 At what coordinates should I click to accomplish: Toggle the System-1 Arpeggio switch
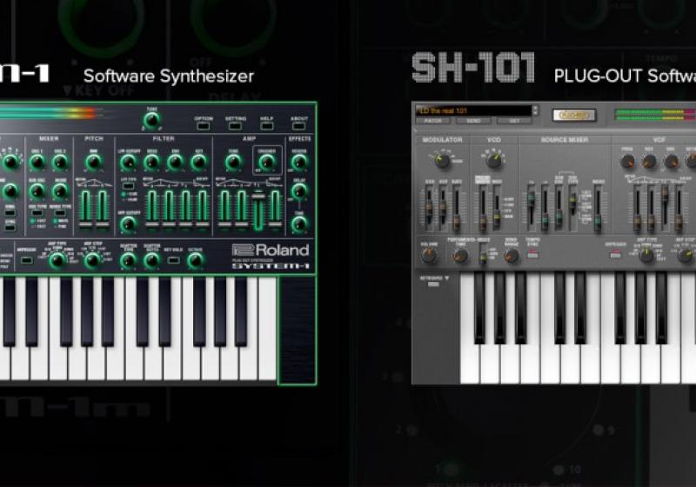click(x=27, y=258)
